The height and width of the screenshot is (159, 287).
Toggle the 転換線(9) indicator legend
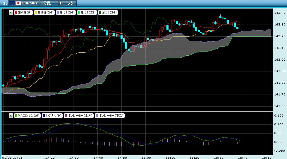click(23, 13)
